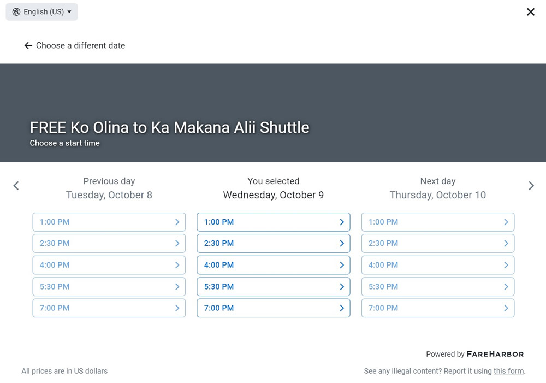This screenshot has width=546, height=383.
Task: Select Thursday, October 10 1:00 PM slot
Action: (437, 222)
